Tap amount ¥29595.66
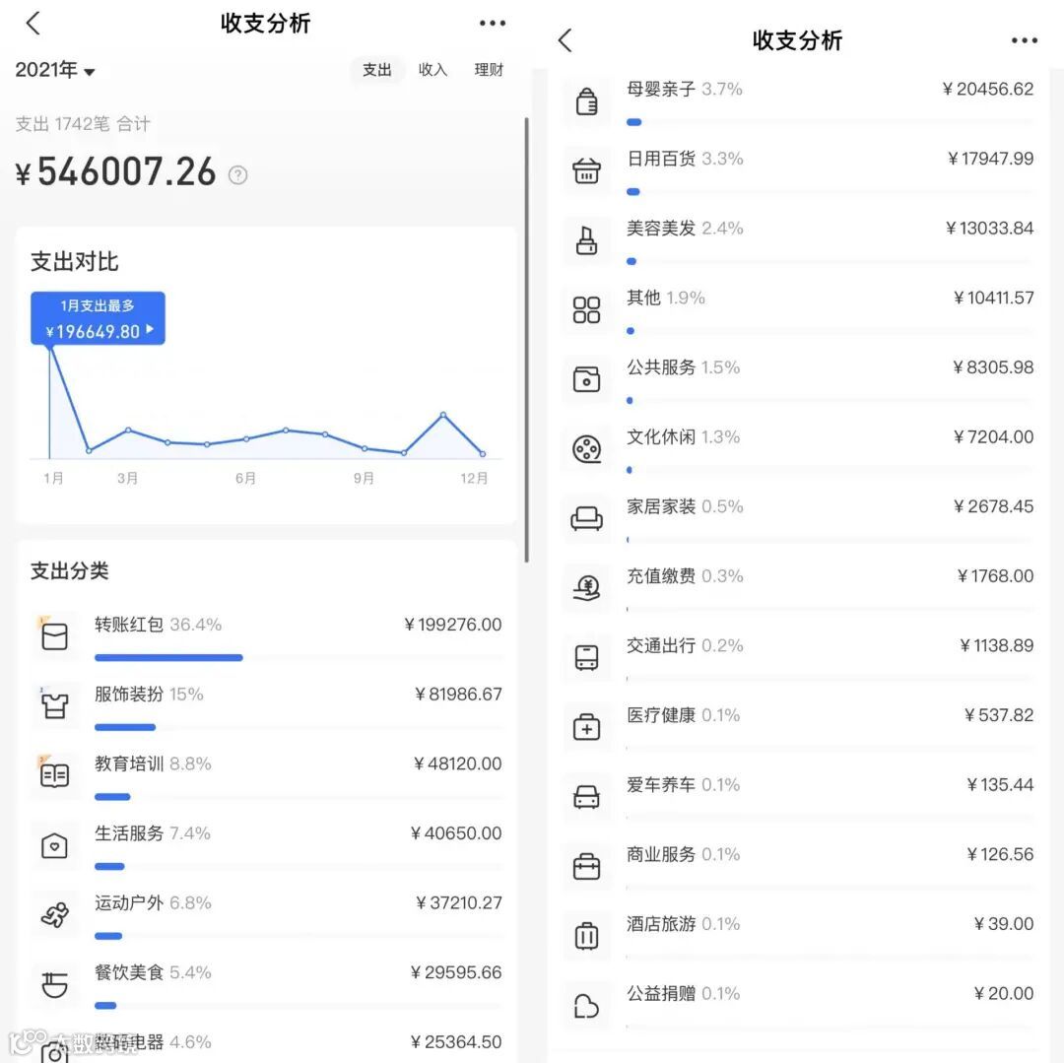The image size is (1064, 1063). coord(455,972)
